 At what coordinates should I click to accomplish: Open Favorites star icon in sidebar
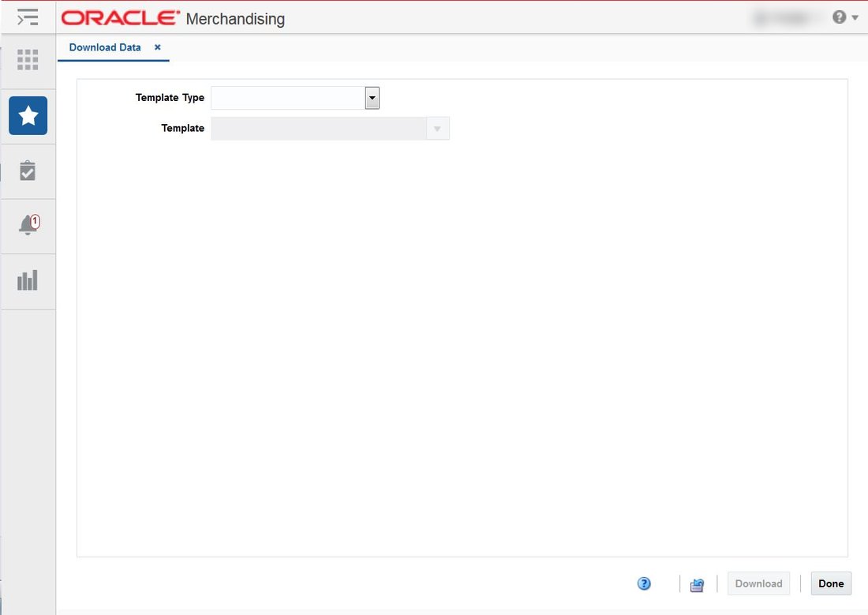28,116
